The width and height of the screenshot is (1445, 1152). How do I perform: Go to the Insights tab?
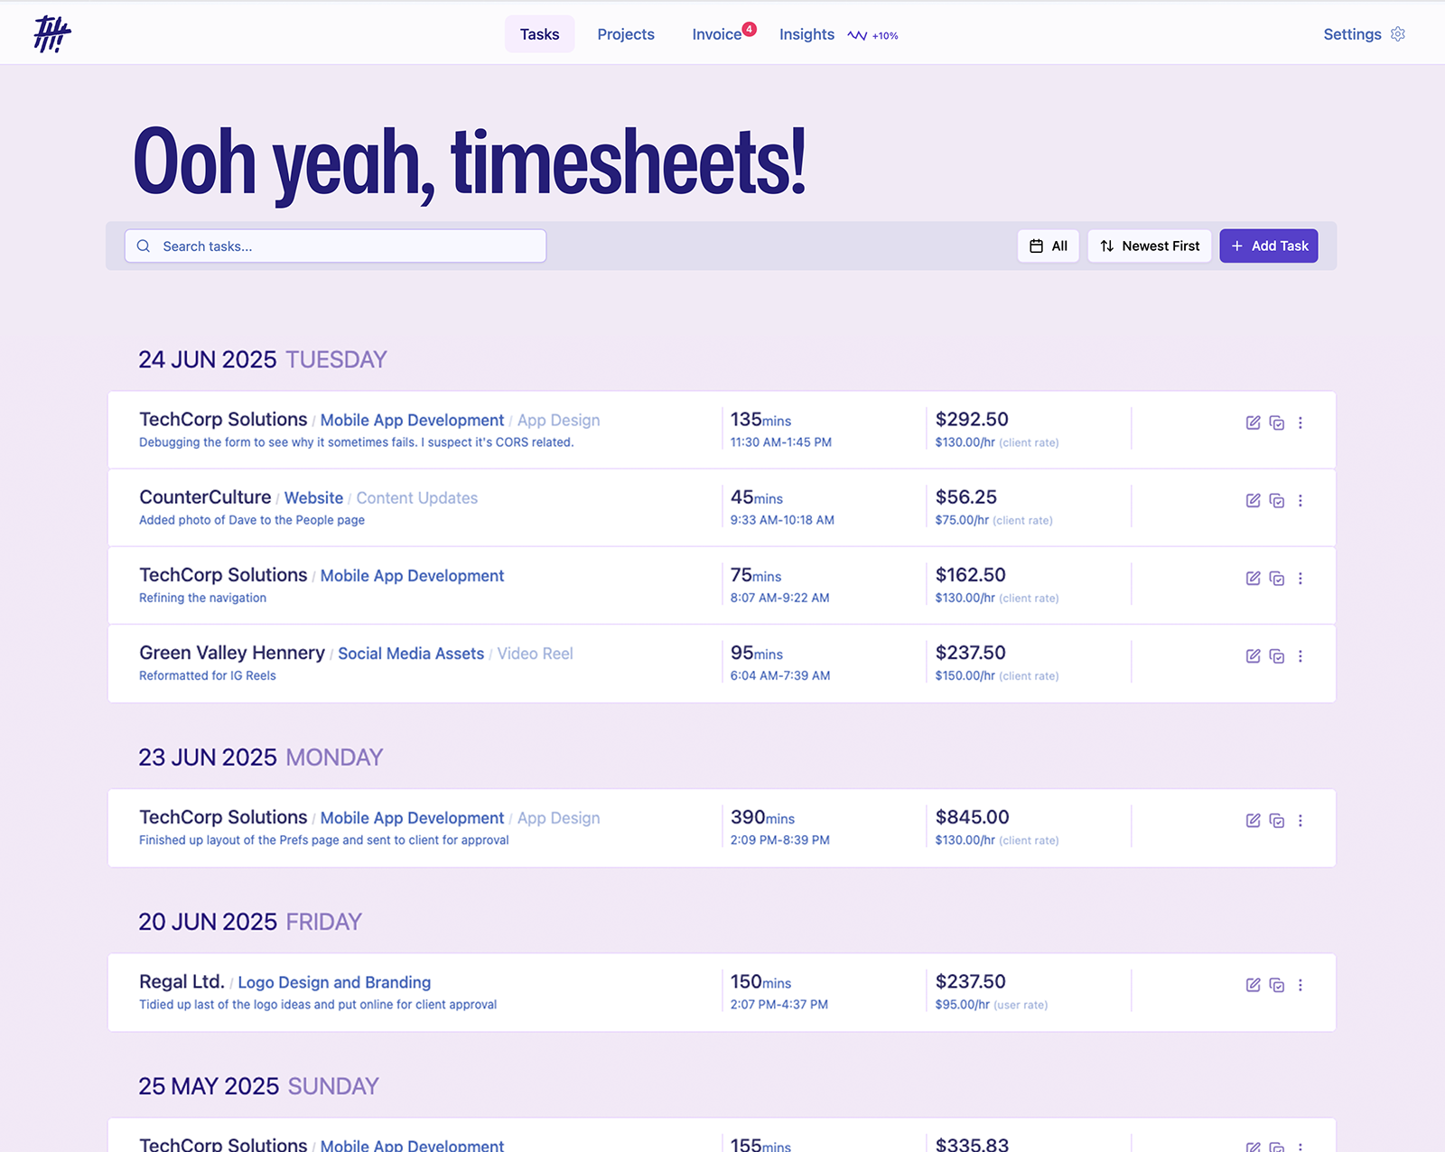click(806, 34)
